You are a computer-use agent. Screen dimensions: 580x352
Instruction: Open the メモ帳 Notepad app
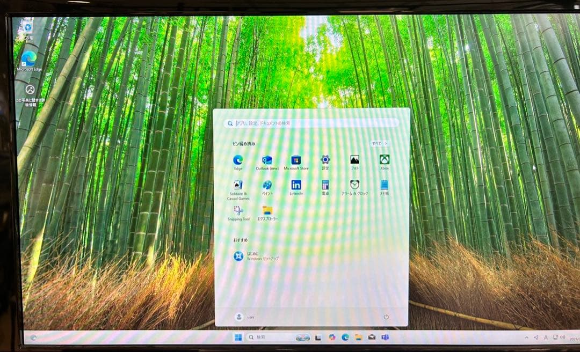pyautogui.click(x=385, y=185)
